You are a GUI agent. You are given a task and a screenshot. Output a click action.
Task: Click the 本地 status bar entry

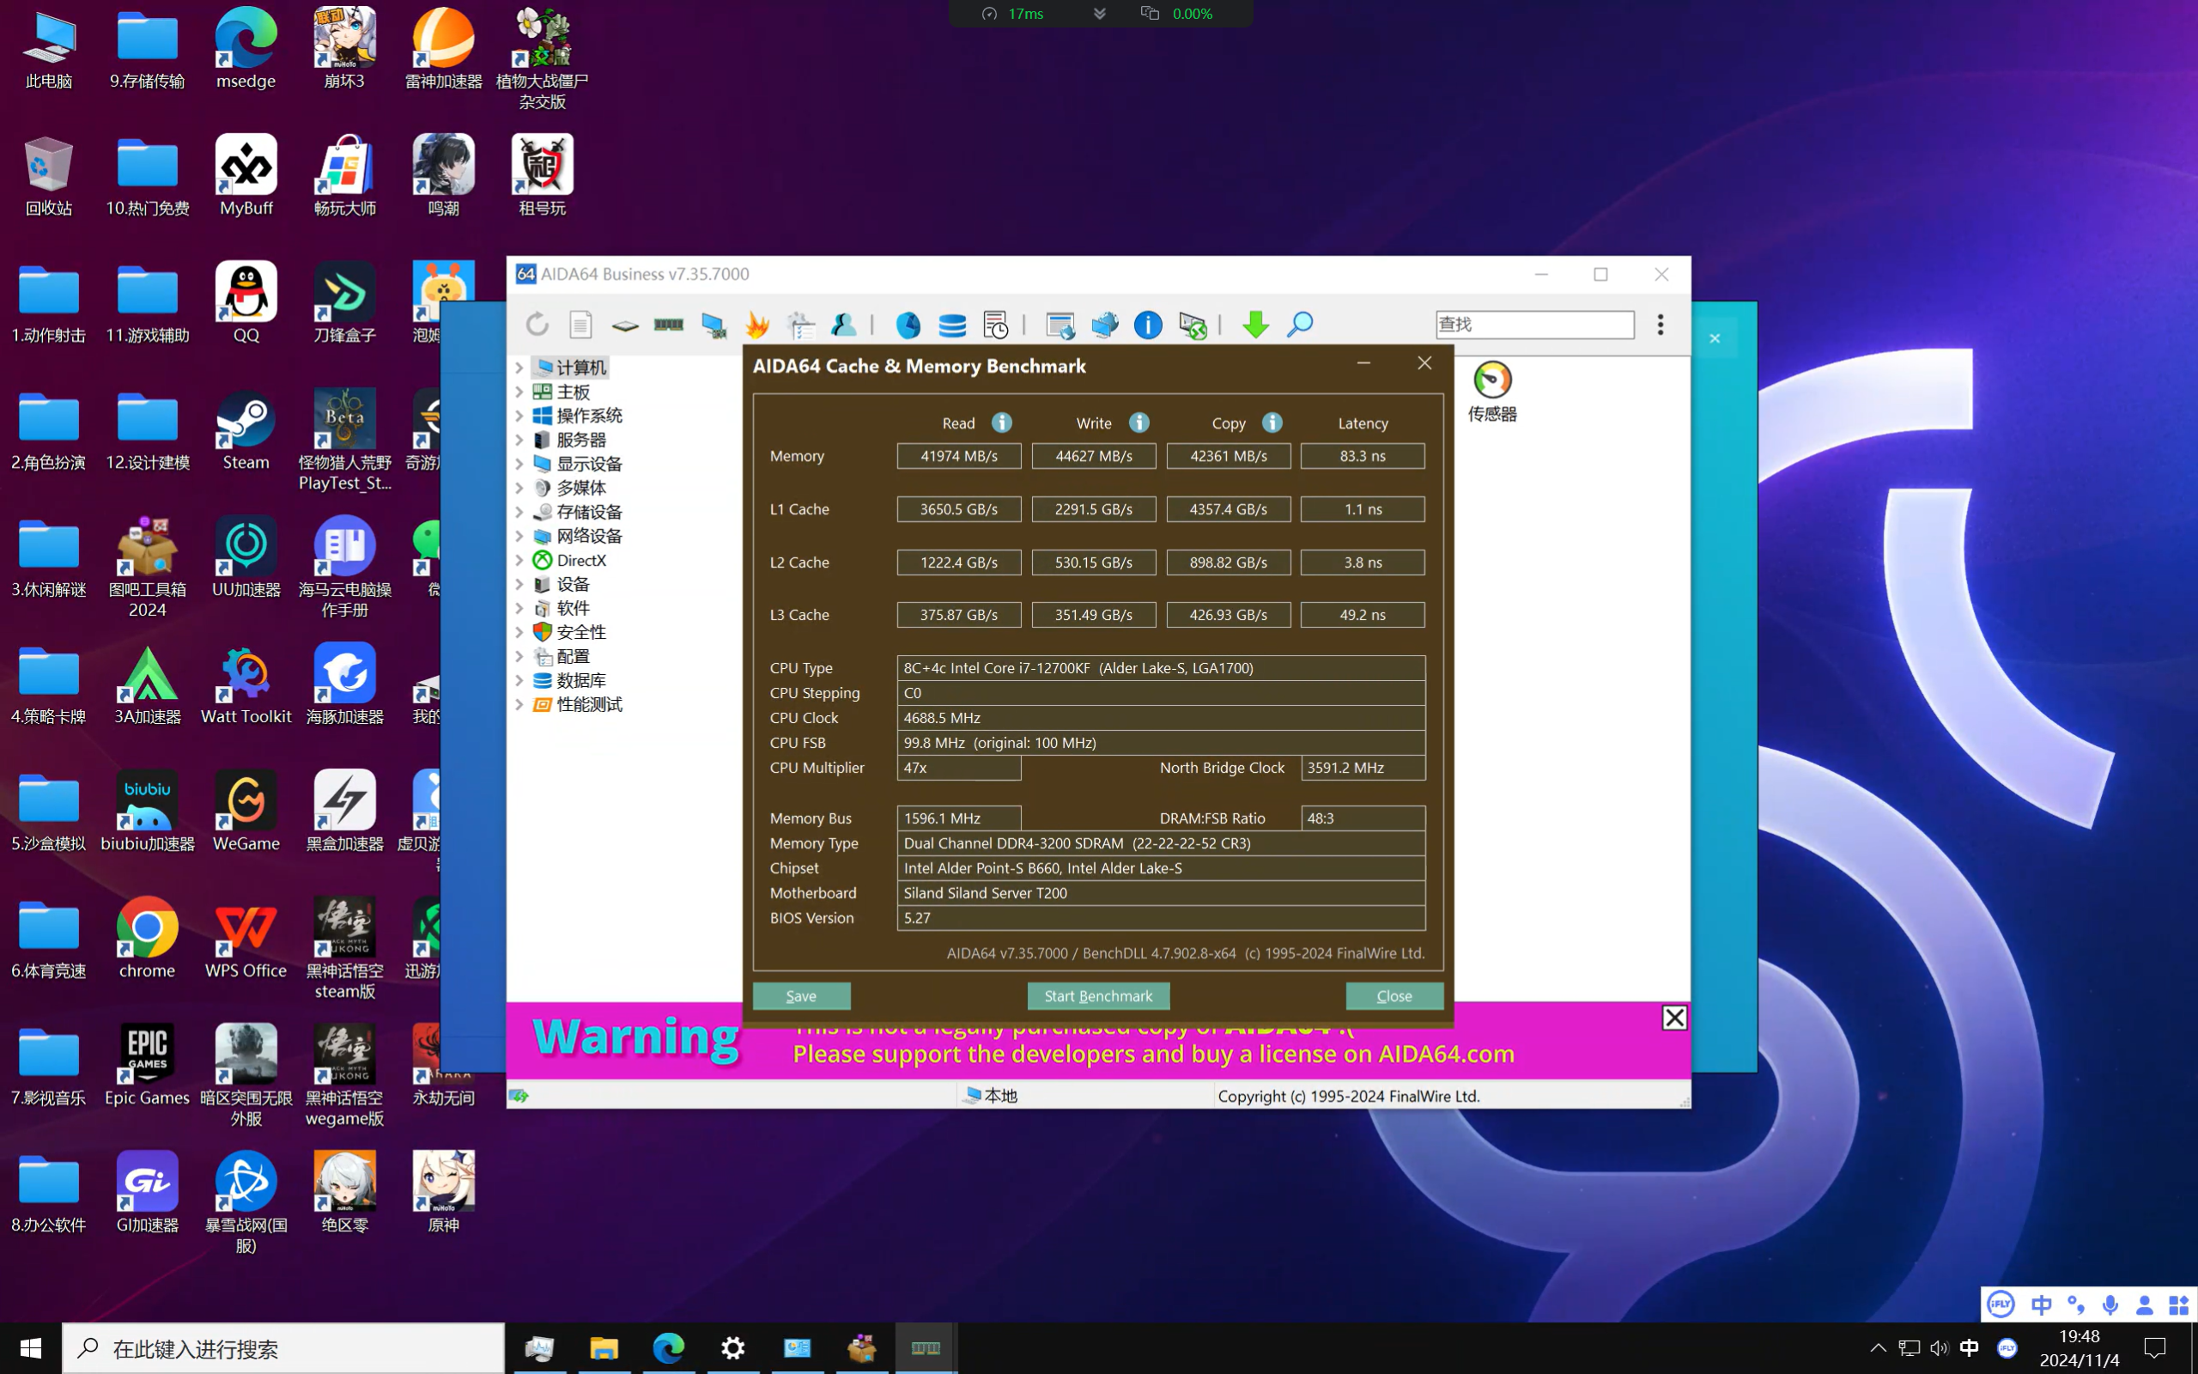[992, 1096]
